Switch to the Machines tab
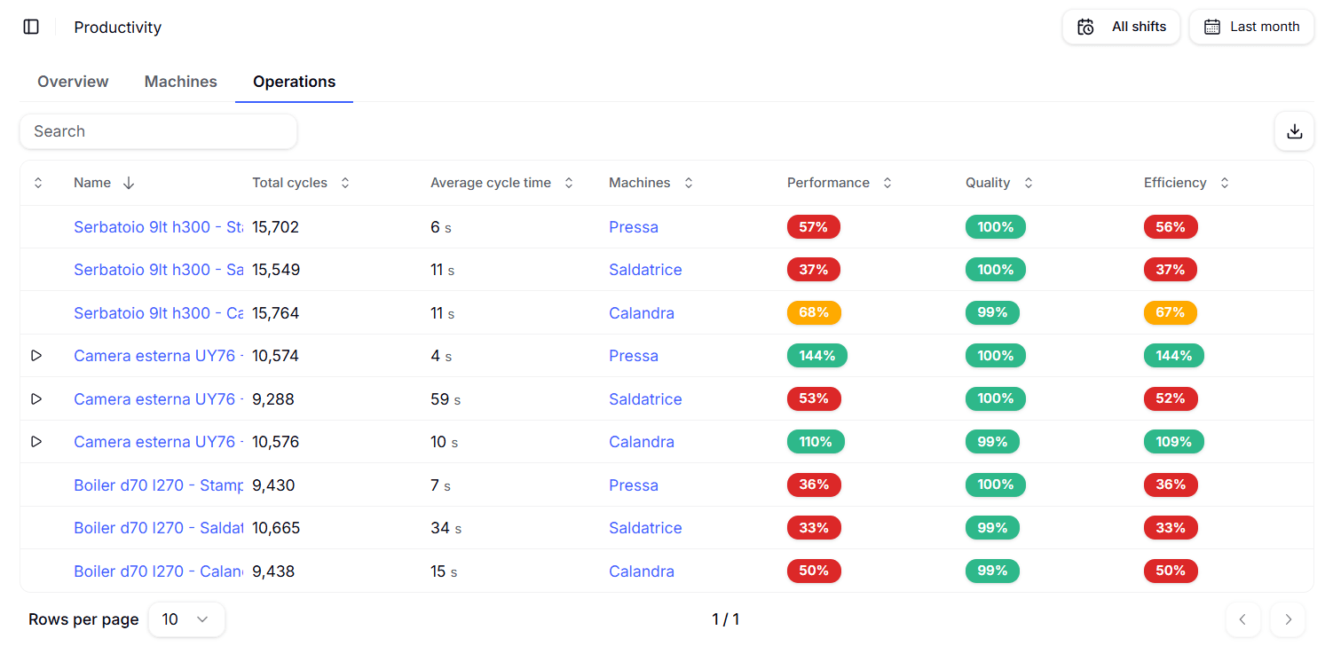This screenshot has width=1325, height=654. point(180,82)
